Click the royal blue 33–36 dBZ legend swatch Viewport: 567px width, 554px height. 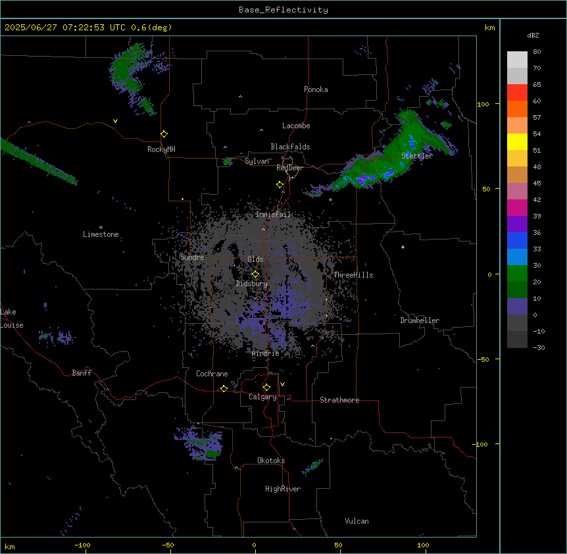tap(517, 240)
